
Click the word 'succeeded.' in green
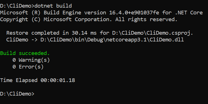pos(34,53)
